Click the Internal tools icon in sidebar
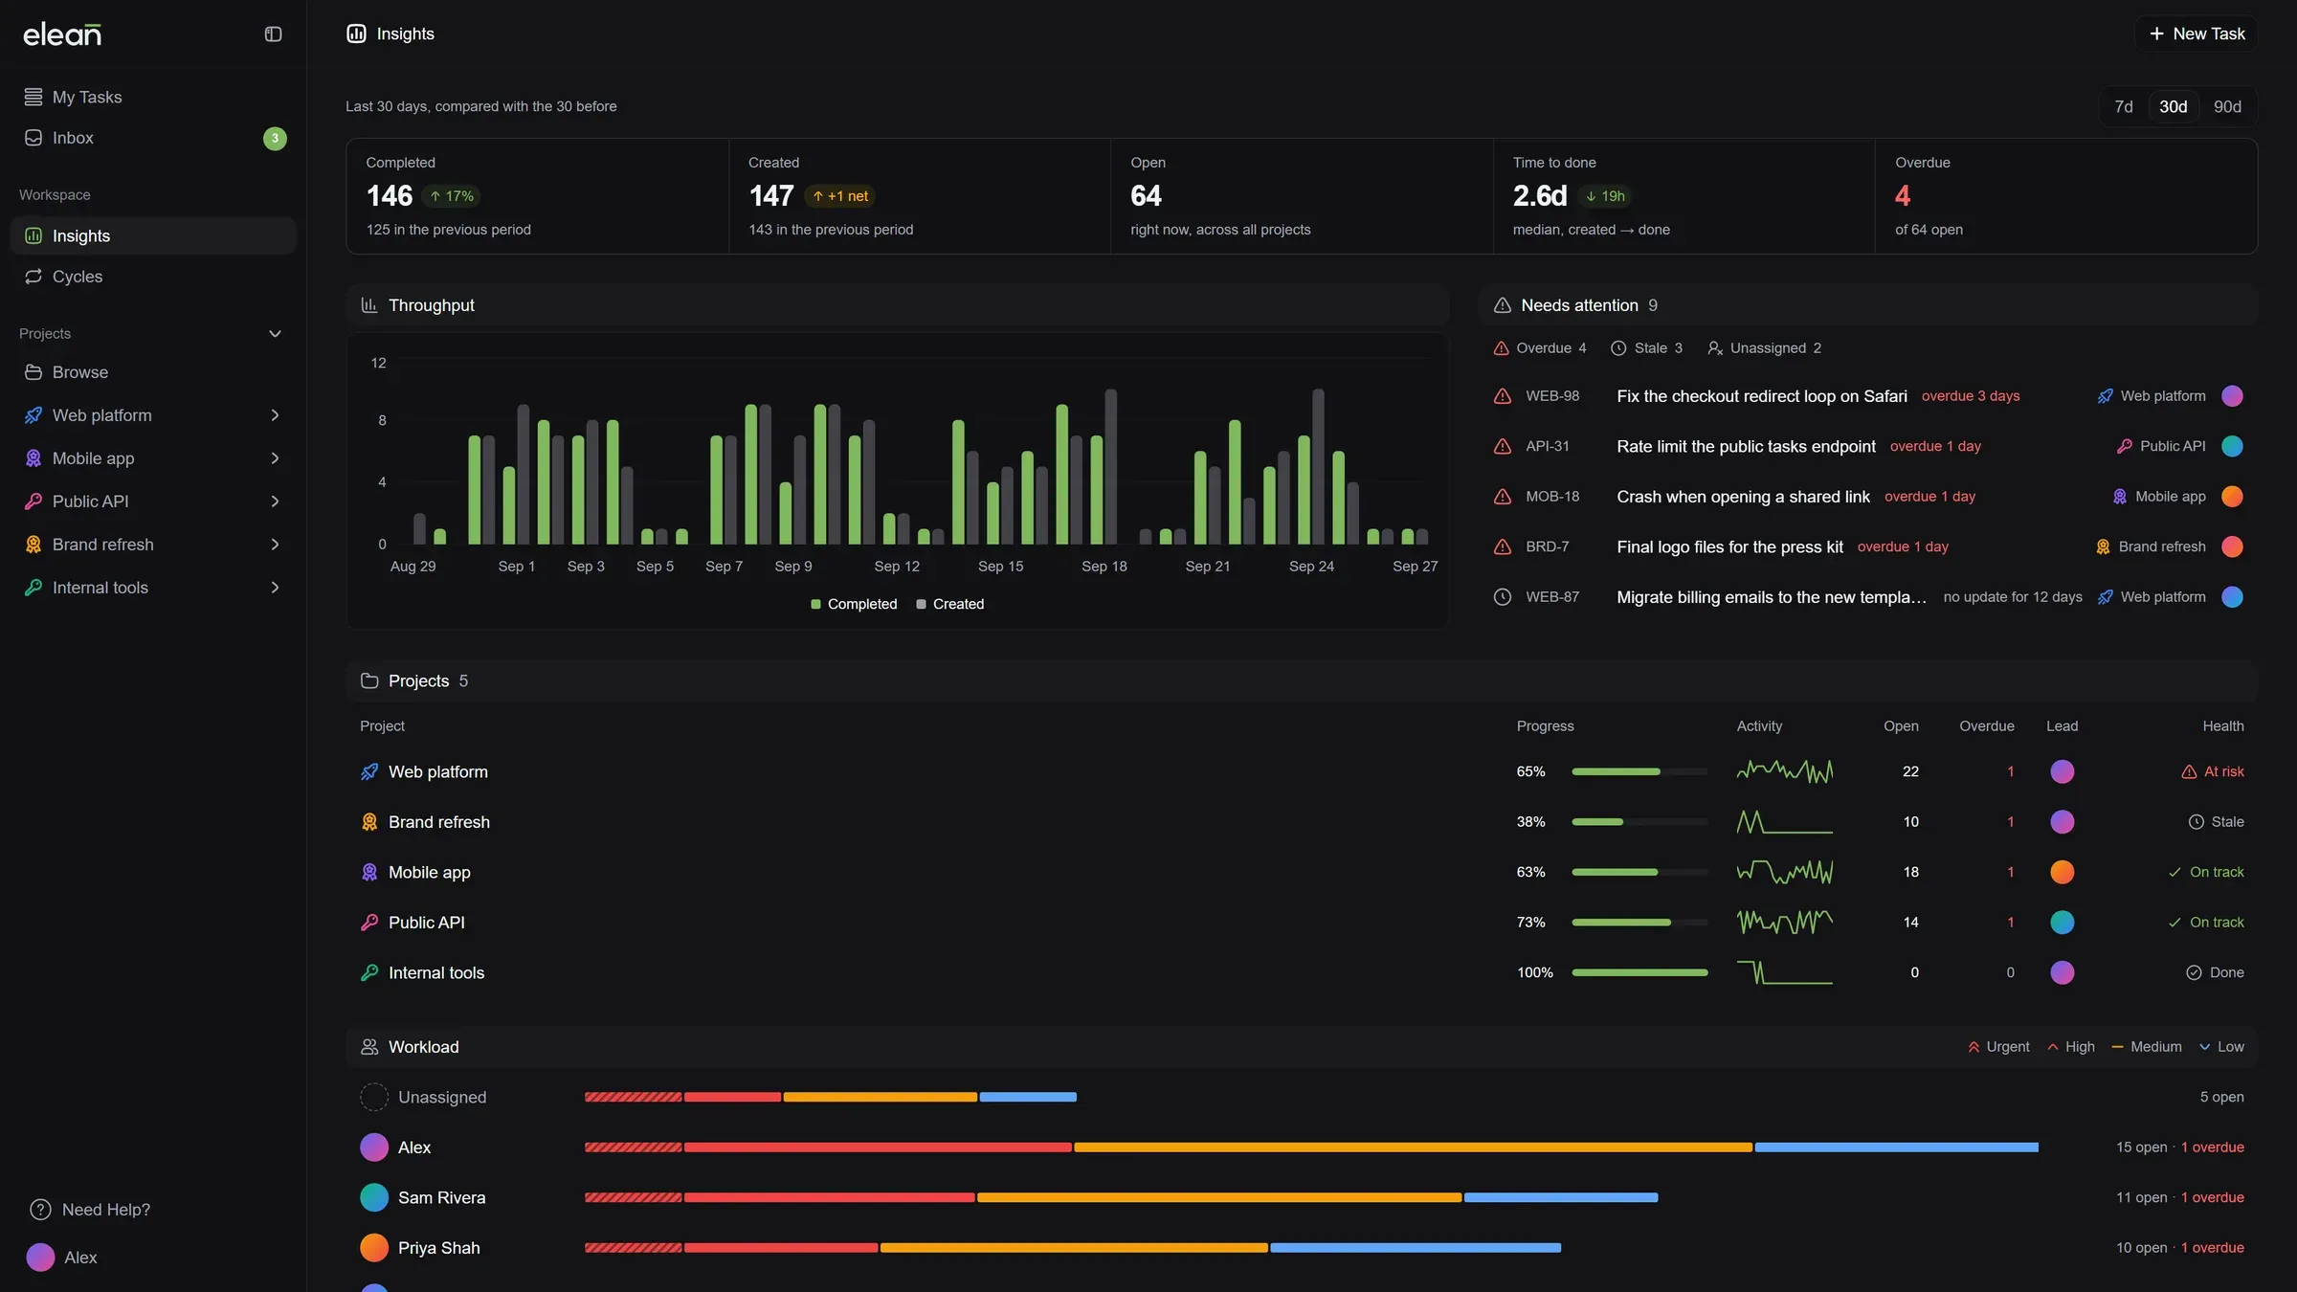The width and height of the screenshot is (2297, 1292). click(33, 588)
